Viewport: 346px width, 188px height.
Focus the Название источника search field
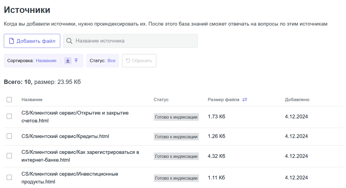pos(134,41)
